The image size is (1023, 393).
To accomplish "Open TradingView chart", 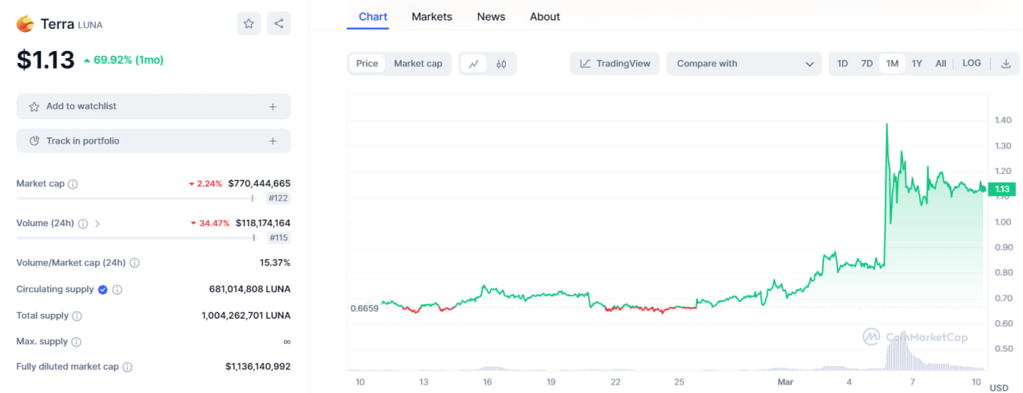I will coord(615,64).
